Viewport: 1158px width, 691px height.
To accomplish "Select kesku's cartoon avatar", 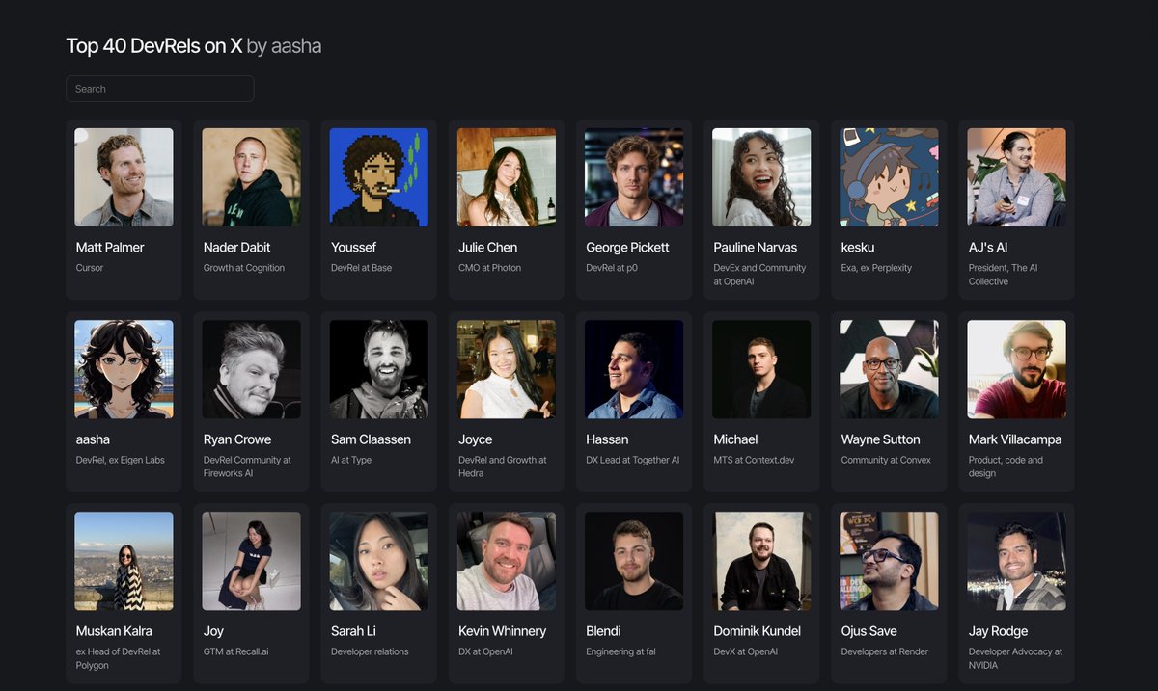I will 888,177.
